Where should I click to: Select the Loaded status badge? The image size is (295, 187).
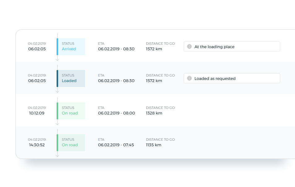[71, 78]
